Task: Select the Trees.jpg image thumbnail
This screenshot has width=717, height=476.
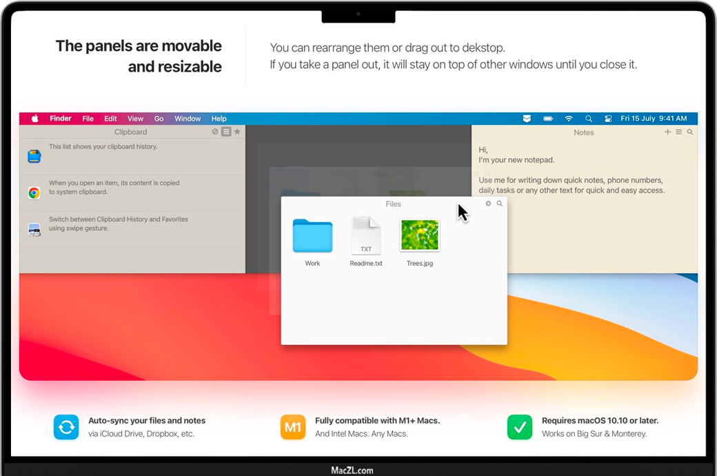Action: click(x=420, y=236)
